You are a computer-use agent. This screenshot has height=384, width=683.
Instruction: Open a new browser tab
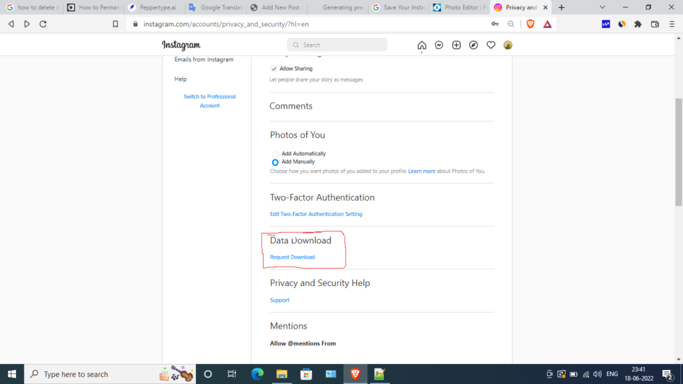pos(561,7)
